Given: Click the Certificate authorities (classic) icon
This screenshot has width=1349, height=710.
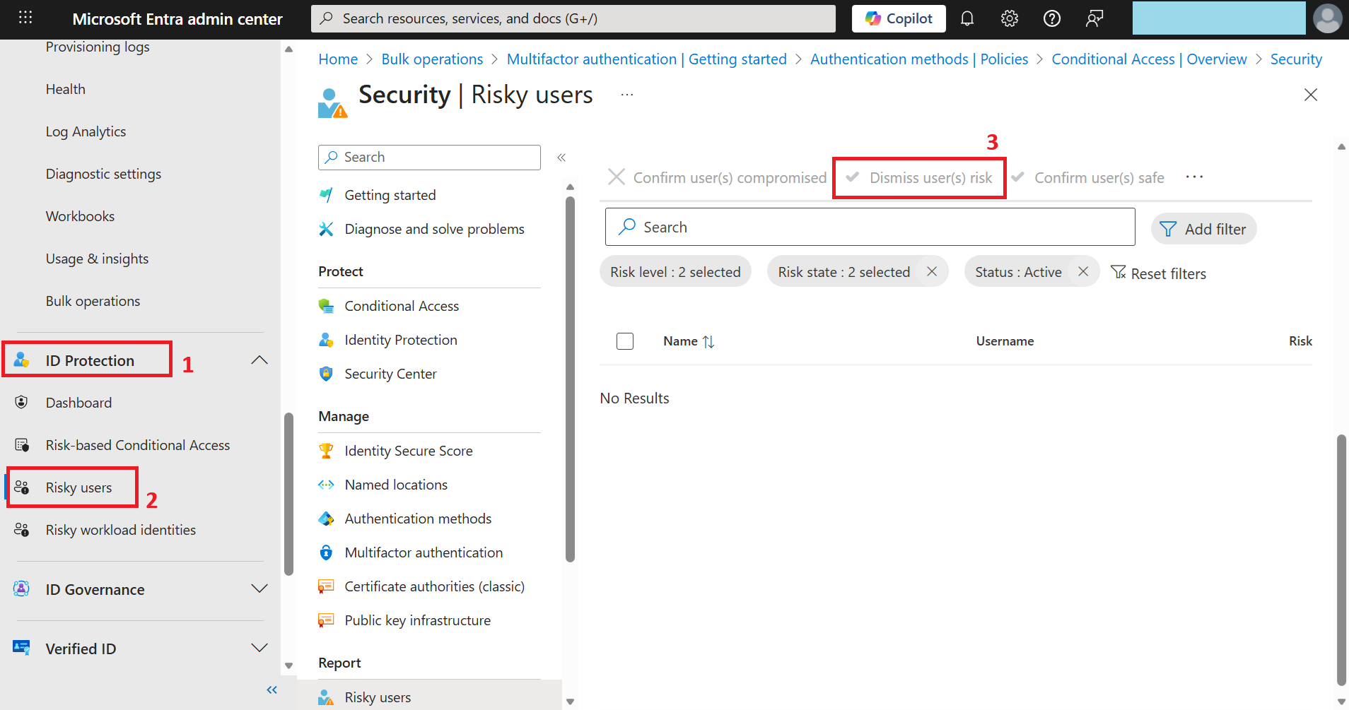Looking at the screenshot, I should click(x=326, y=586).
